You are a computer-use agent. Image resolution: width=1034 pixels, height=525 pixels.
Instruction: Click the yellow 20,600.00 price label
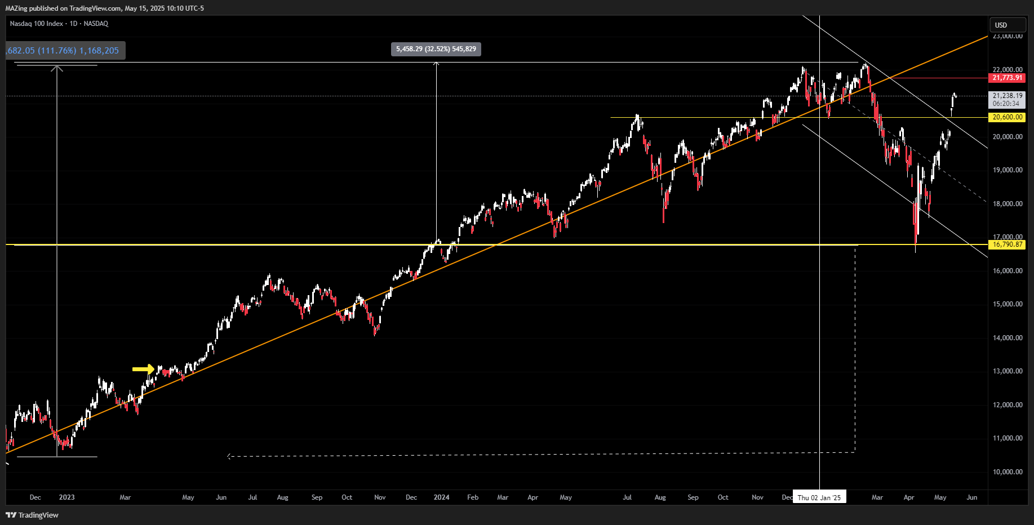(1007, 117)
